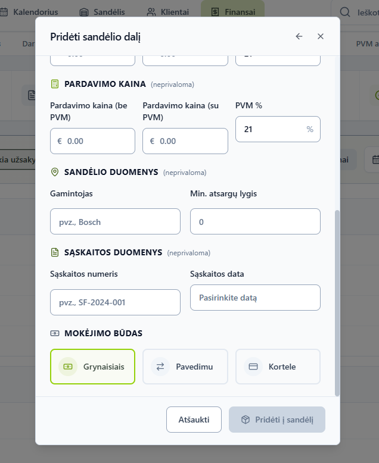The height and width of the screenshot is (463, 379).
Task: Click the Atšaukti button
Action: point(194,420)
